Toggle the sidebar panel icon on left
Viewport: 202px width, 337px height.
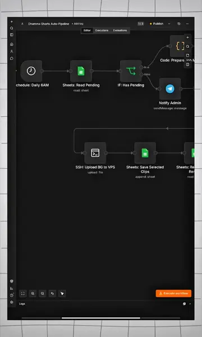12,35
